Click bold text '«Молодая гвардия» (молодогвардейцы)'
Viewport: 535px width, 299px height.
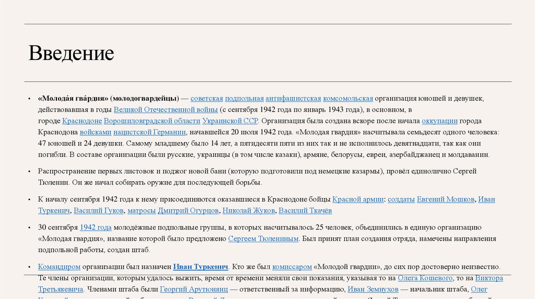click(x=109, y=98)
